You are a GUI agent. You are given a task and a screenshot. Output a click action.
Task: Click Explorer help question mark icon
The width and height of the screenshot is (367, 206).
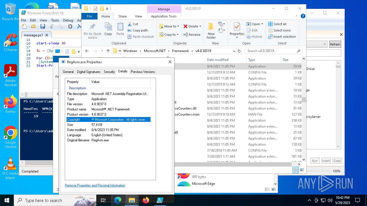point(303,16)
